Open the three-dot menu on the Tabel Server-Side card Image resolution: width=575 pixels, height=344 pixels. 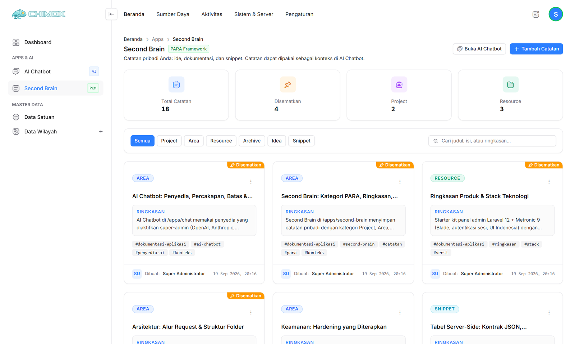pyautogui.click(x=549, y=312)
